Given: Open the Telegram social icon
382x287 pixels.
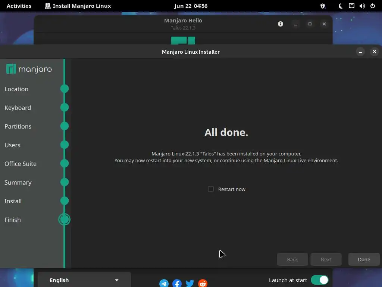Looking at the screenshot, I should 164,283.
